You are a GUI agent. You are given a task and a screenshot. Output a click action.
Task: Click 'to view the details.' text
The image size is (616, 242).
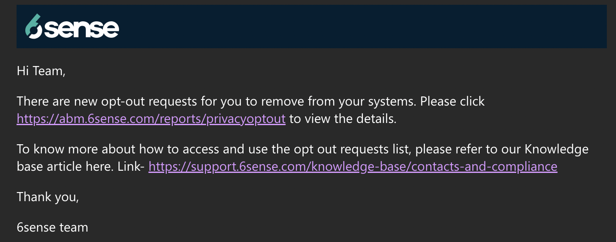(343, 119)
